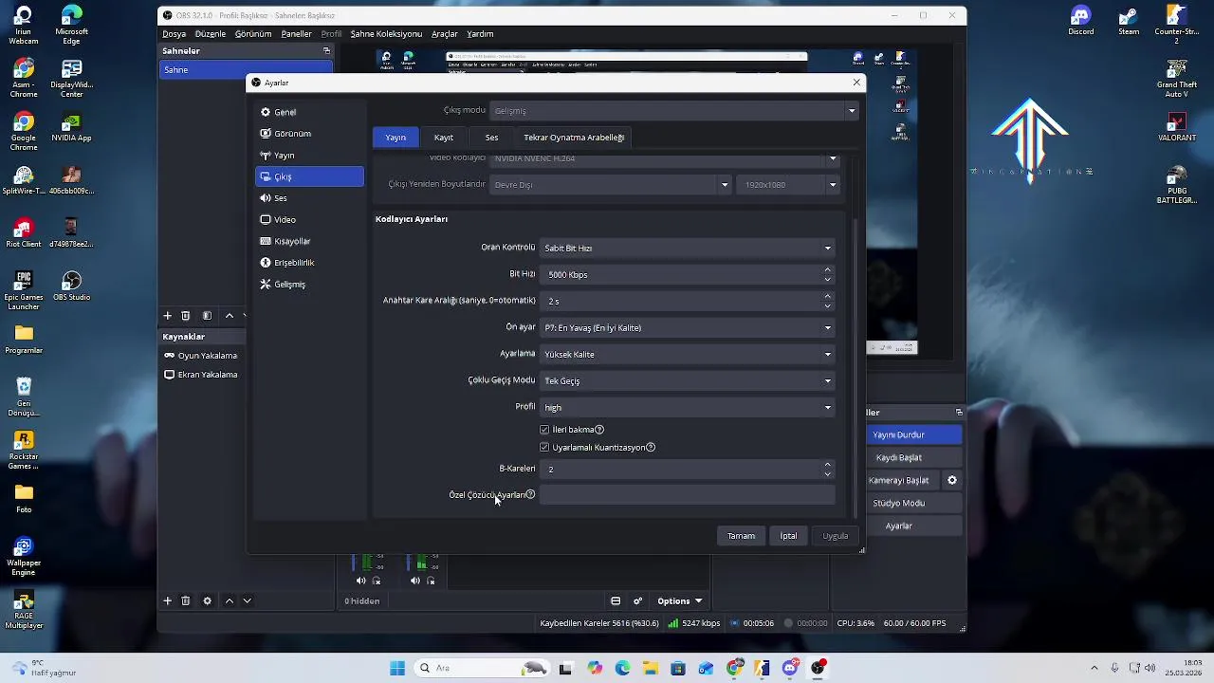Screen dimensions: 1214x683
Task: Open Genel section in settings sidebar
Action: 309,112
